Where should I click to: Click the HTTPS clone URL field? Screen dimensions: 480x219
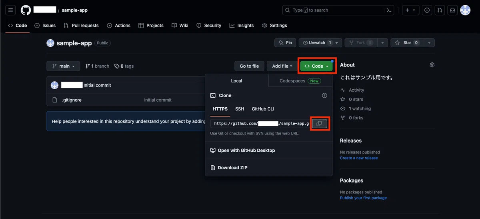[x=260, y=124]
